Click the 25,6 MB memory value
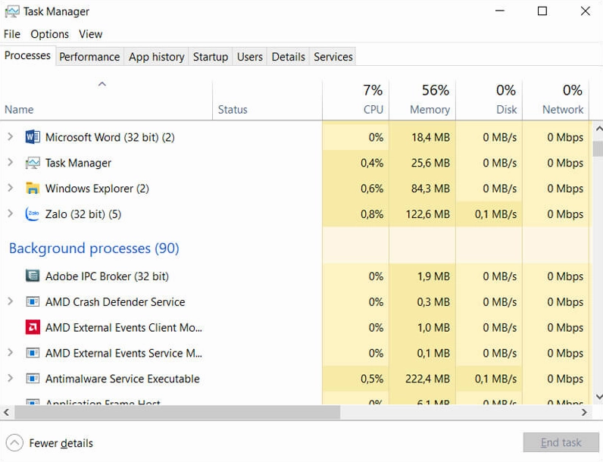This screenshot has height=462, width=603. click(430, 163)
